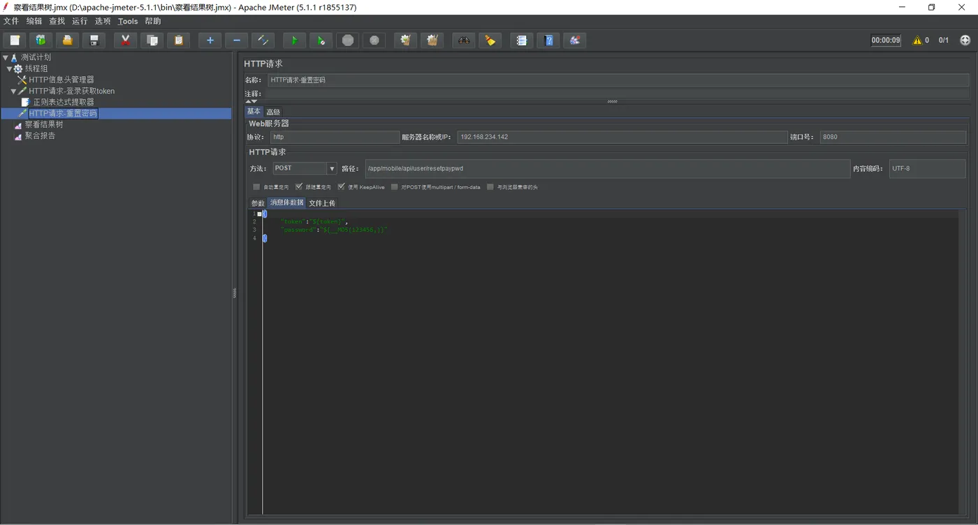Toggle the 跟随重定向 checkbox
The image size is (978, 525).
pyautogui.click(x=299, y=187)
